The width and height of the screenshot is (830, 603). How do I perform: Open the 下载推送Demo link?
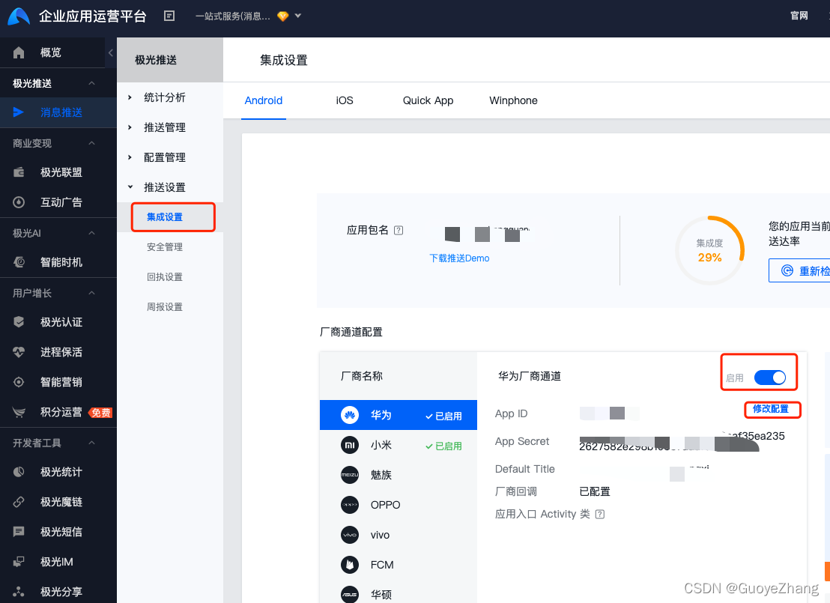coord(459,258)
